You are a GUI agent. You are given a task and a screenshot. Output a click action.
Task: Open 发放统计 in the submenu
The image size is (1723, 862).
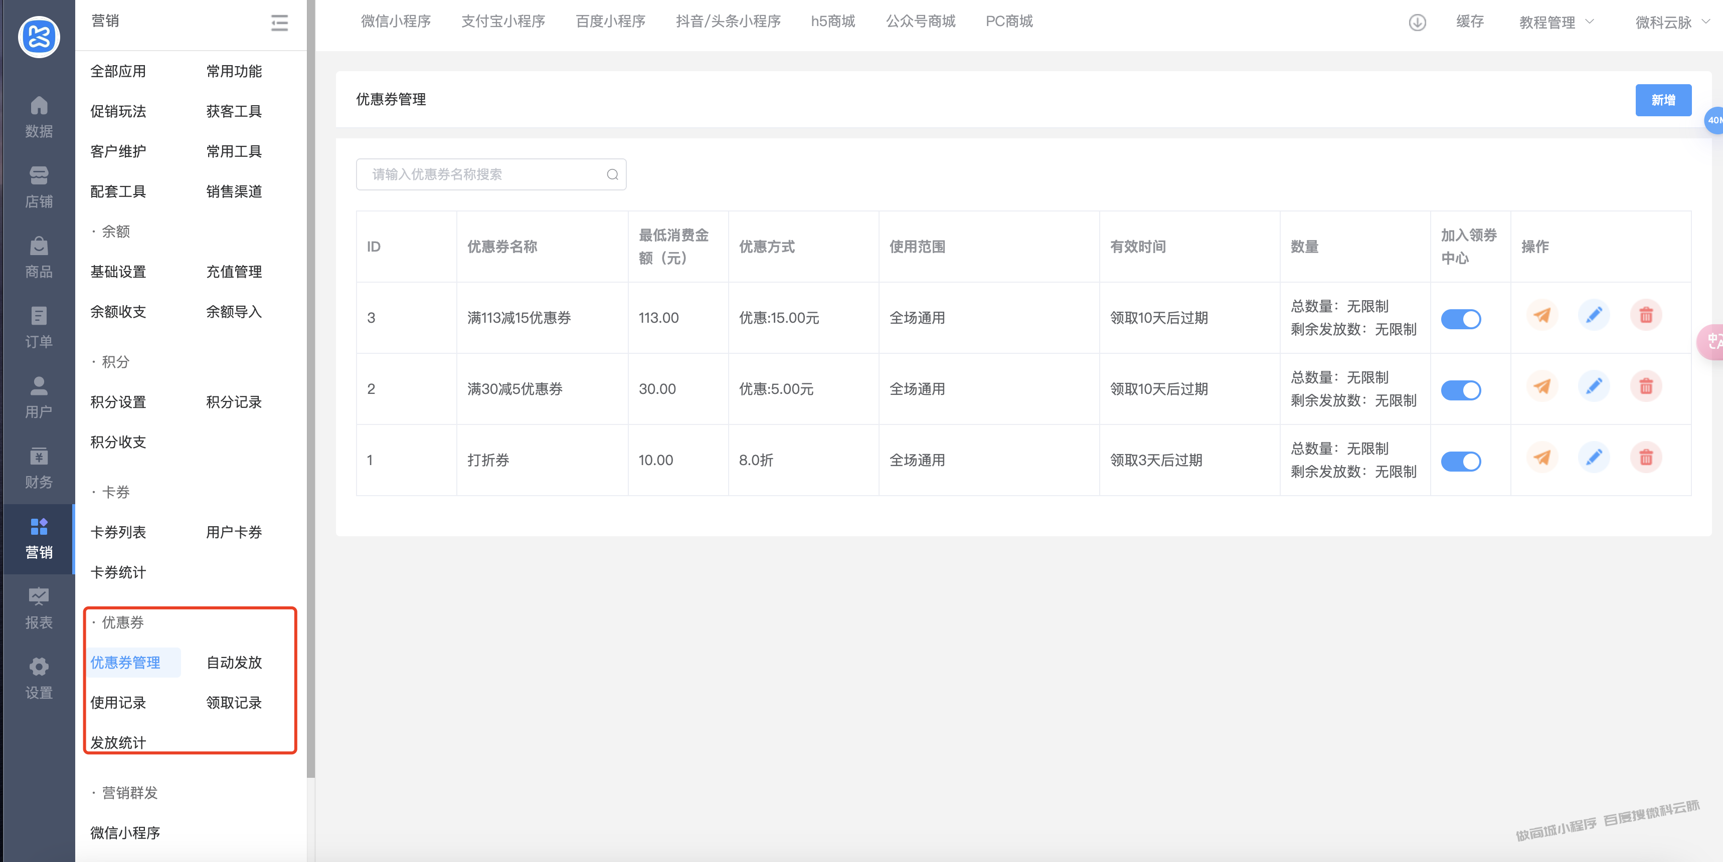point(118,742)
